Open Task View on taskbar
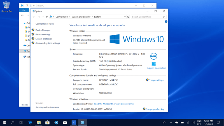Viewport: 224px width, 126px height. coord(21,122)
